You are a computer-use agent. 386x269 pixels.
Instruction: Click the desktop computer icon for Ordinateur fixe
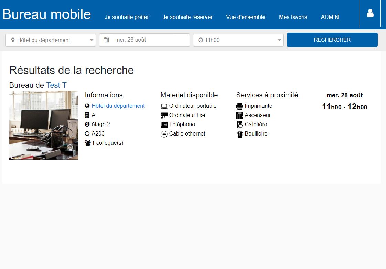[164, 116]
